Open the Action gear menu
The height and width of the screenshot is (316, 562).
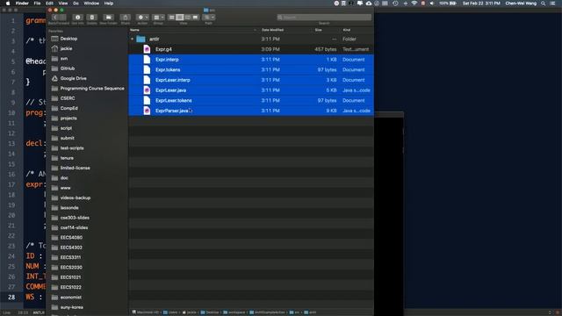[142, 18]
